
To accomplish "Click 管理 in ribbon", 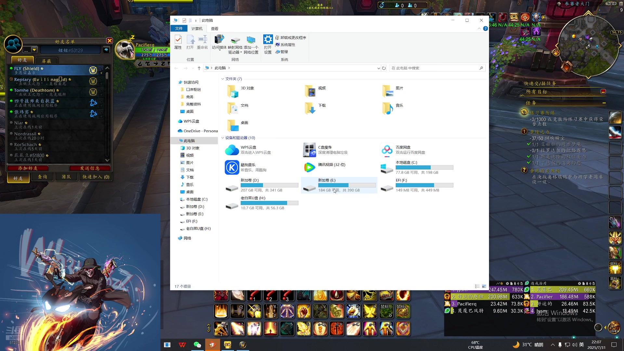I will (282, 52).
